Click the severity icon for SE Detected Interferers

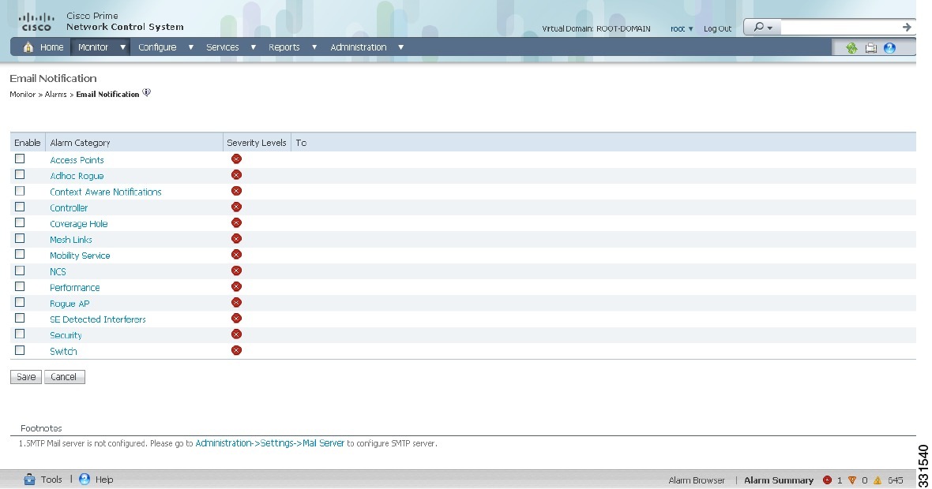coord(237,319)
